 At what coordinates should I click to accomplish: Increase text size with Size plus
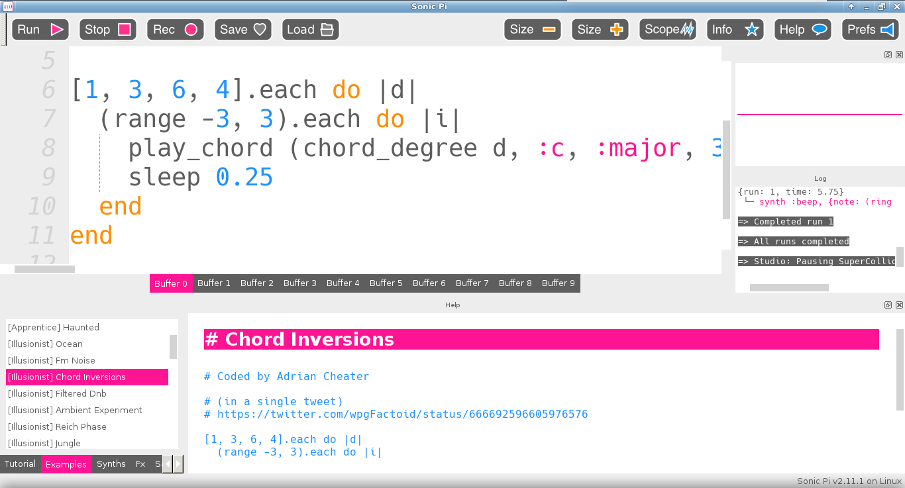[x=600, y=29]
